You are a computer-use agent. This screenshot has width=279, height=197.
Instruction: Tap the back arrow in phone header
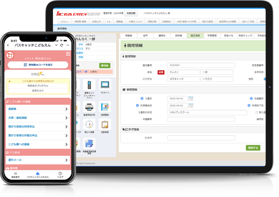(8, 45)
